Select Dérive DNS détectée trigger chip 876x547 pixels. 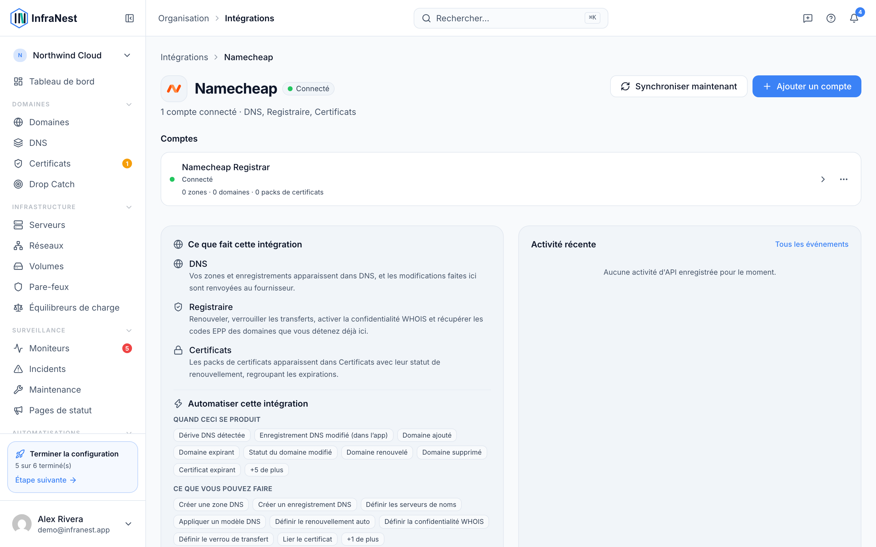(x=212, y=435)
